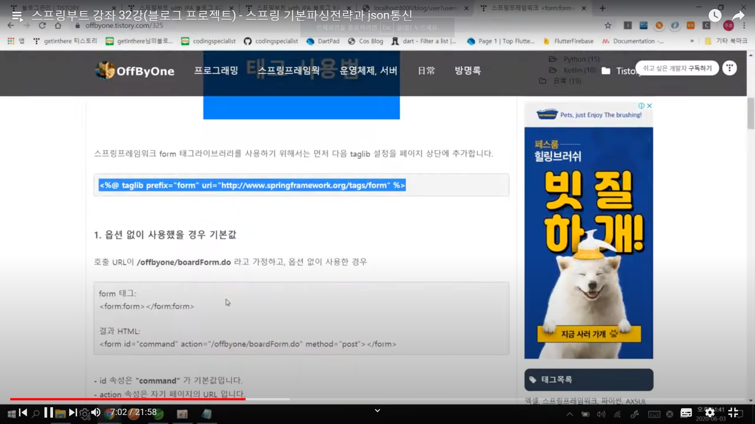This screenshot has height=424, width=755.
Task: Click the Watch Later clock icon
Action: pos(715,16)
